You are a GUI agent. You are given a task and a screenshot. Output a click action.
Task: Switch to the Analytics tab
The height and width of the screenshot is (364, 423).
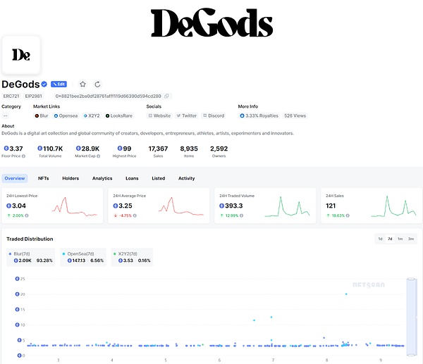(x=102, y=178)
